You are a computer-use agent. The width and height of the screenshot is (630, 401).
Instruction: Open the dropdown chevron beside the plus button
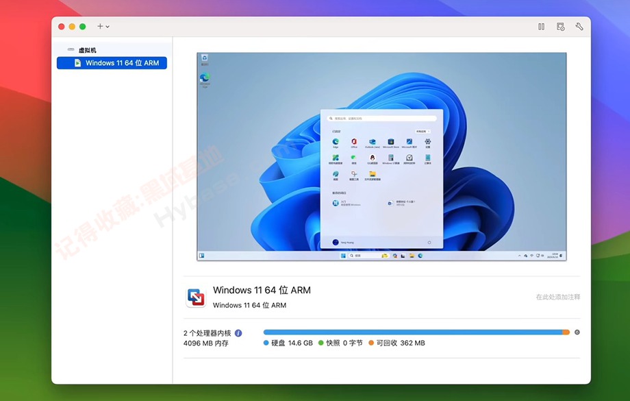click(108, 27)
